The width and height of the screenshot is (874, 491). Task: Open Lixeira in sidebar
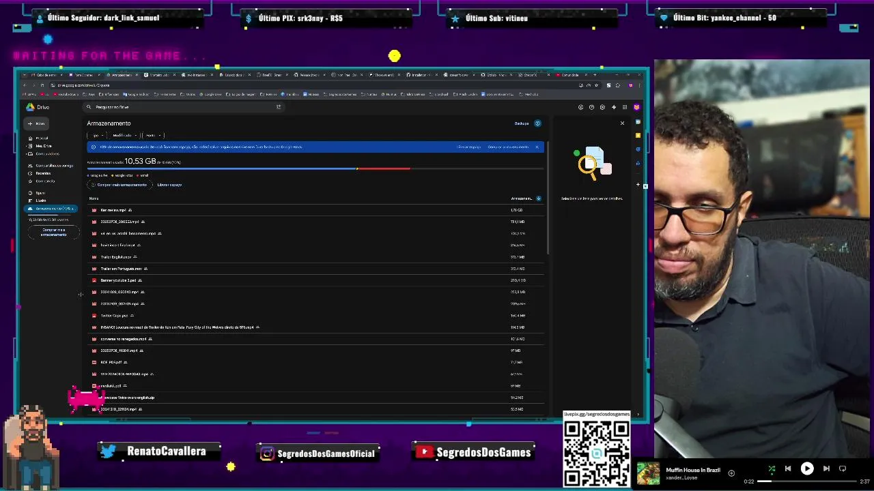point(40,200)
